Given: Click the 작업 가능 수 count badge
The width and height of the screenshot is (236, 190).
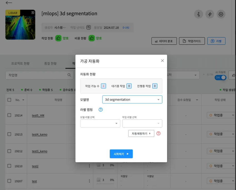Looking at the screenshot, I should tap(103, 86).
